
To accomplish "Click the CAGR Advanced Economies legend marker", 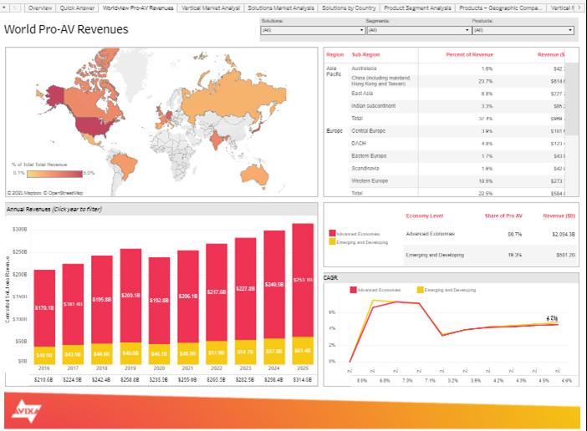I will pyautogui.click(x=353, y=290).
